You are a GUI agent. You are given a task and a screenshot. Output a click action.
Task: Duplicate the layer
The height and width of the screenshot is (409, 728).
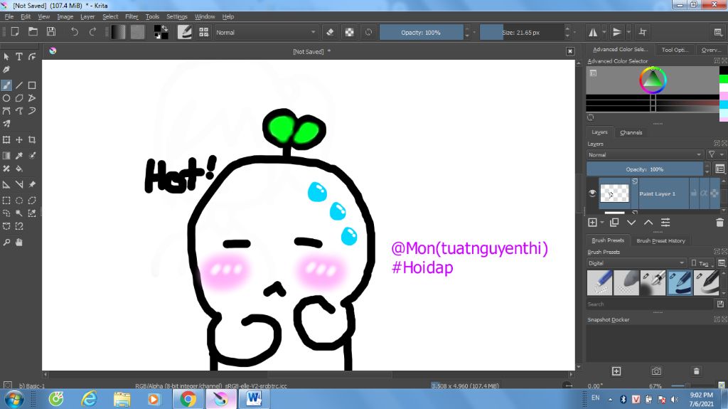(x=614, y=223)
